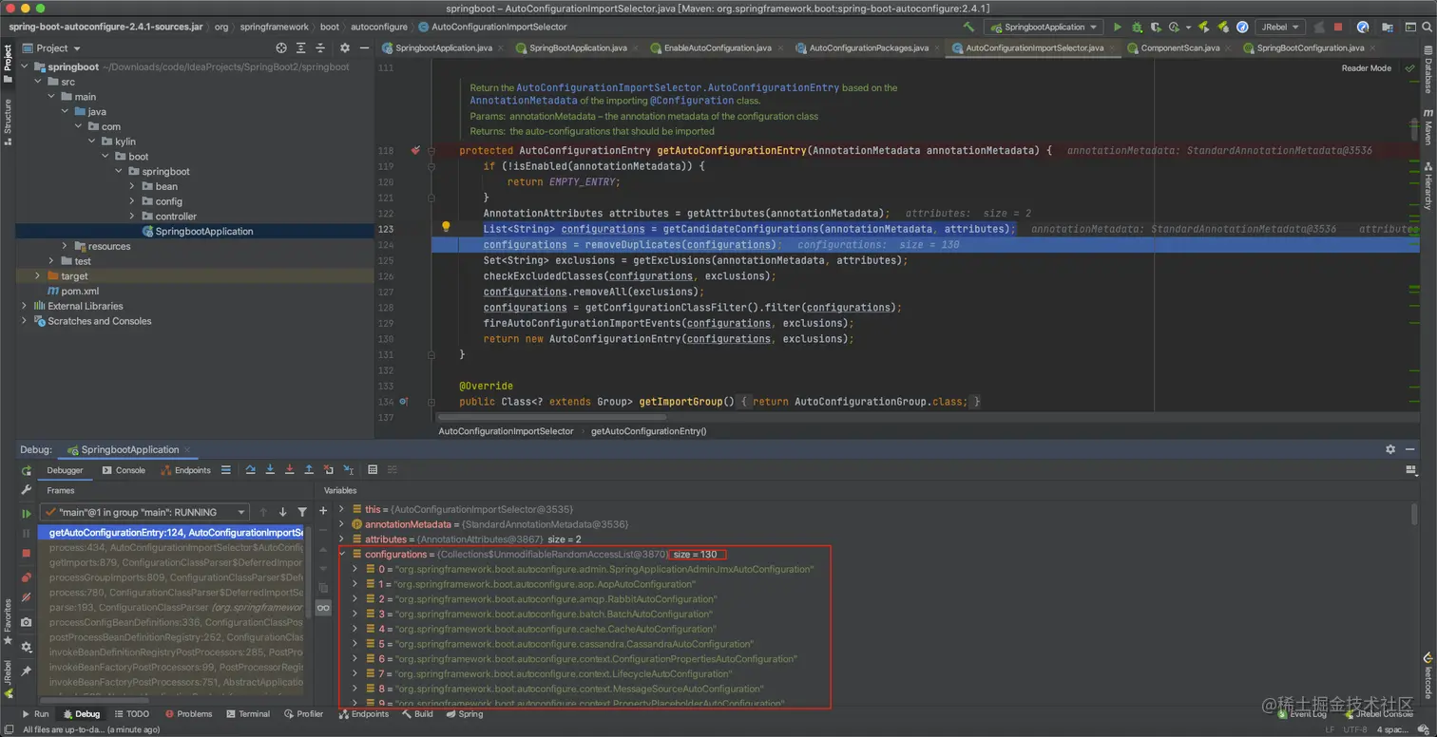Click the green Run button in toolbar
The height and width of the screenshot is (737, 1437).
pos(1118,28)
